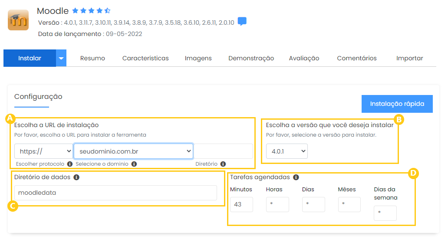
Task: Click the Dias cron field
Action: click(313, 204)
